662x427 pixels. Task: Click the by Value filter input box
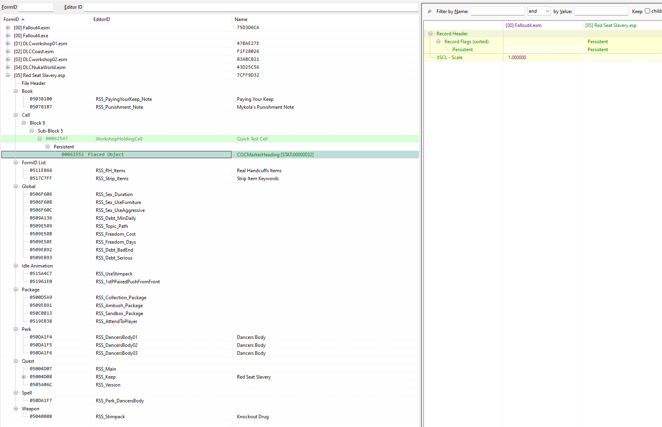tap(601, 11)
